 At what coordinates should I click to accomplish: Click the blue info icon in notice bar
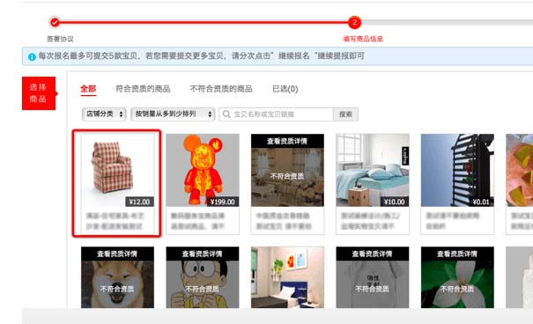tap(32, 56)
